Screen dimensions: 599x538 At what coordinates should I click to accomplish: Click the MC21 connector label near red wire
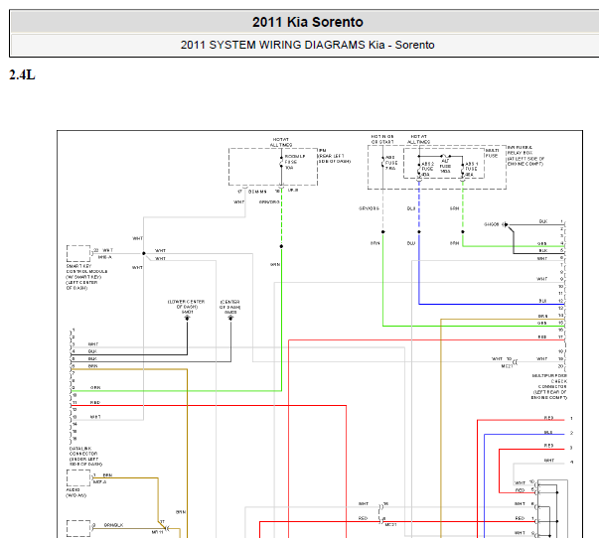coord(390,525)
